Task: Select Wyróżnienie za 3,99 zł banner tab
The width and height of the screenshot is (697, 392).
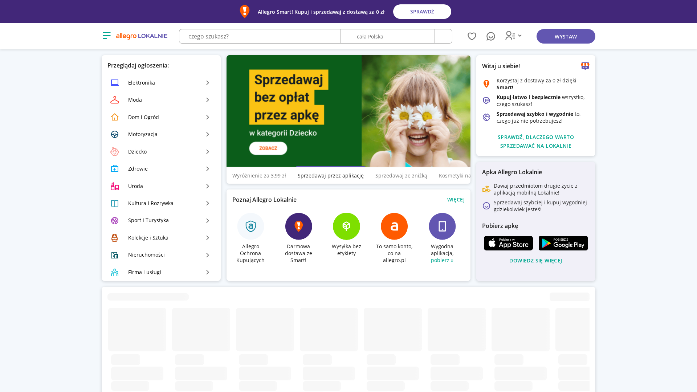Action: click(x=259, y=176)
